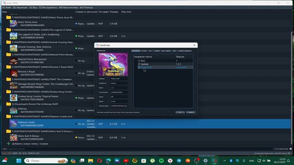Collapse the Legend of Zelda folder
Image resolution: width=294 pixels, height=165 pixels.
point(3,30)
